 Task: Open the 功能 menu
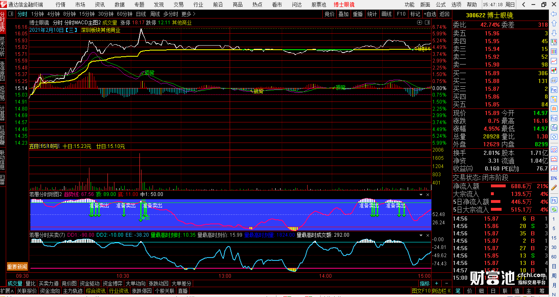point(409,5)
